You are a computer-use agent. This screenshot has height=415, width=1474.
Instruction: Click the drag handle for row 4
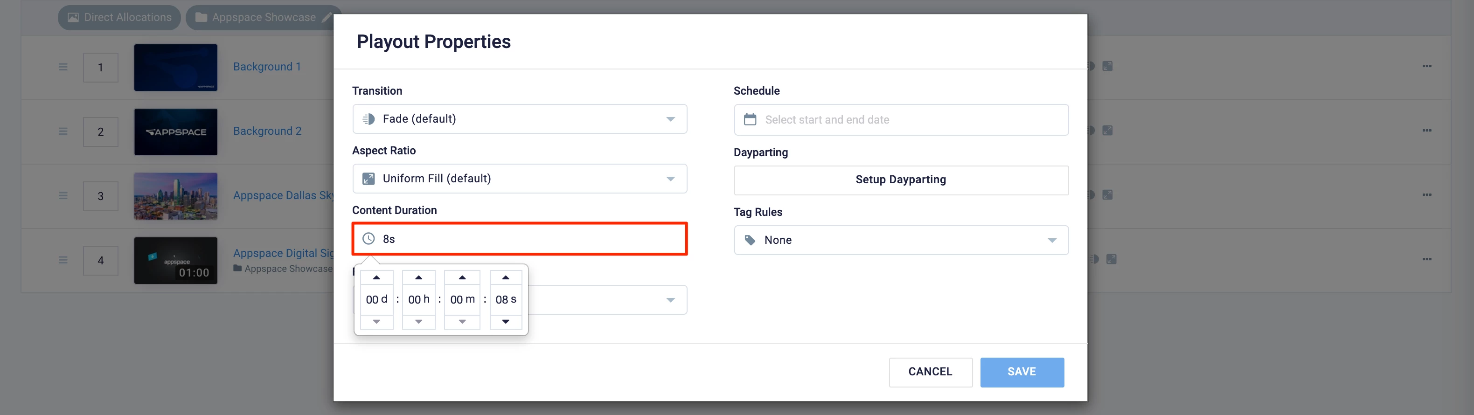(x=63, y=260)
